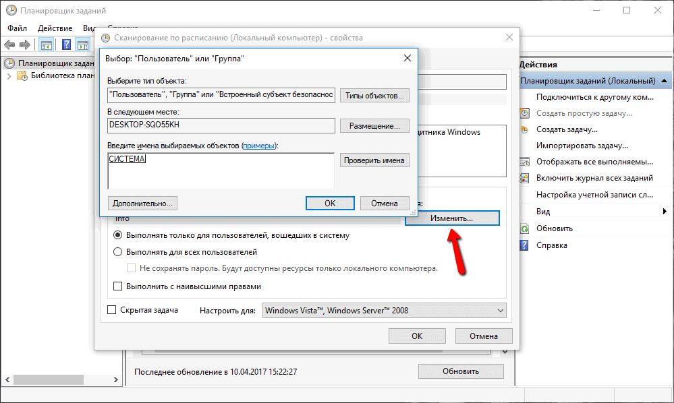Image resolution: width=674 pixels, height=403 pixels.
Task: Click 'Создать простую задачу...' action text
Action: (x=584, y=113)
